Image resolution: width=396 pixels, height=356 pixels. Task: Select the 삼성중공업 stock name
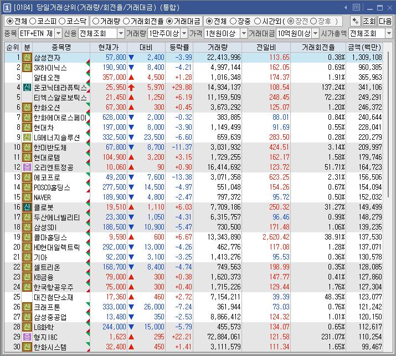50,317
